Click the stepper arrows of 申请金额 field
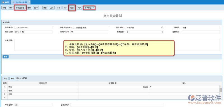224x107 pixels. 162,32
